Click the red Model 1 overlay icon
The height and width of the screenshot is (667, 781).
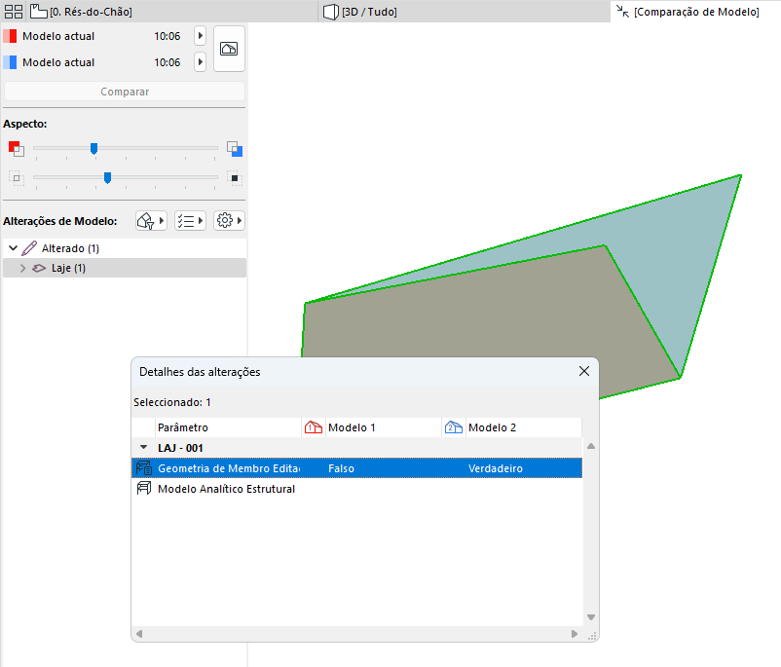16,148
